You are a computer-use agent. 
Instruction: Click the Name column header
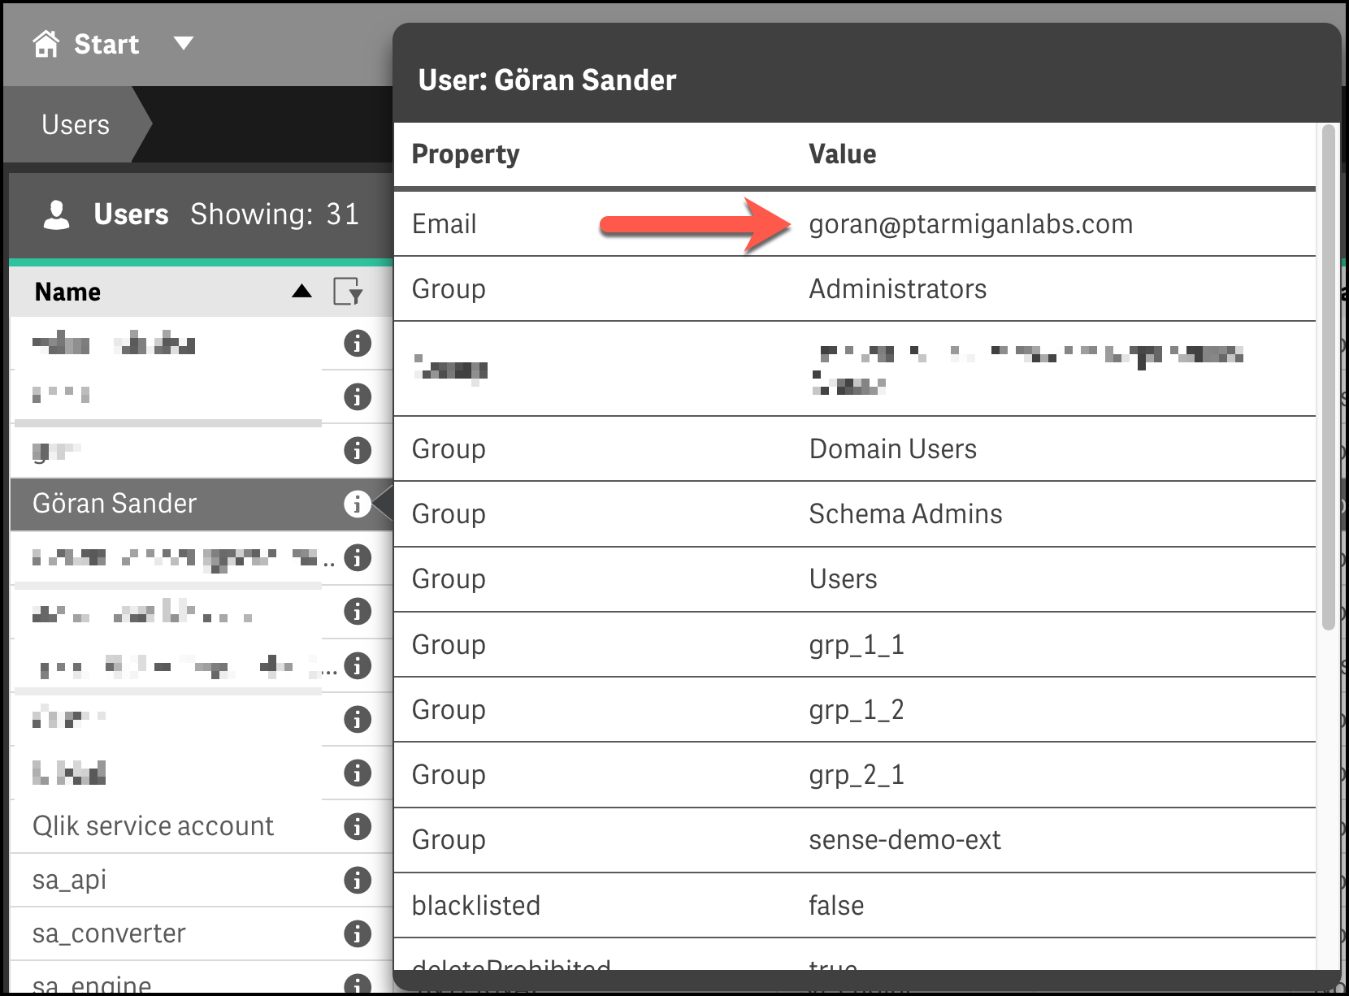(68, 292)
